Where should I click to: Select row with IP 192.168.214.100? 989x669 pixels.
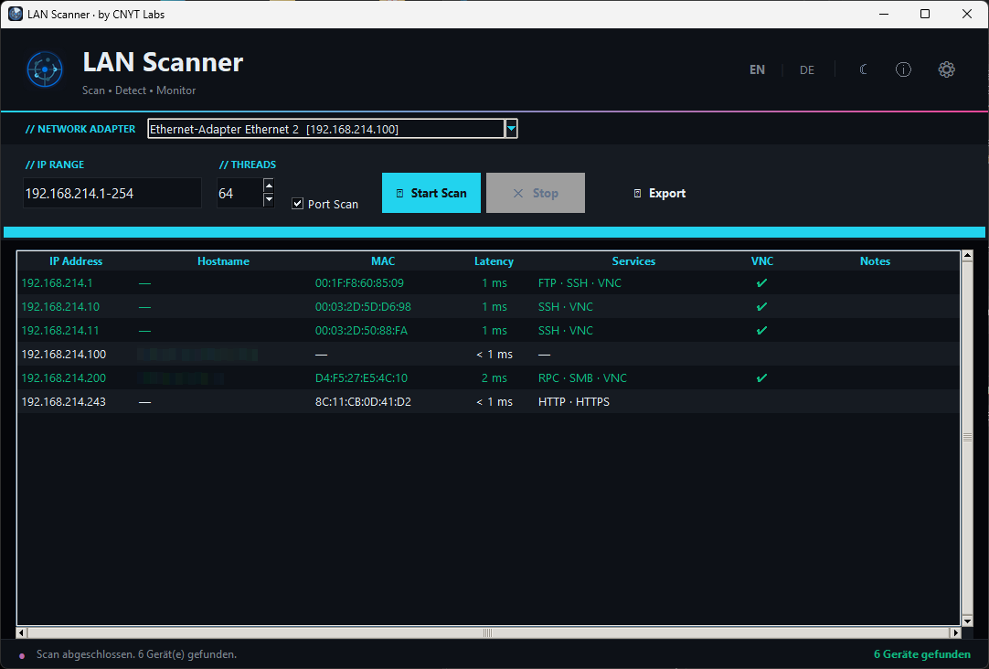[488, 355]
